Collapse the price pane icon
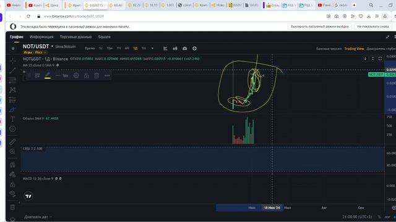This screenshot has height=222, width=396. pos(372,59)
